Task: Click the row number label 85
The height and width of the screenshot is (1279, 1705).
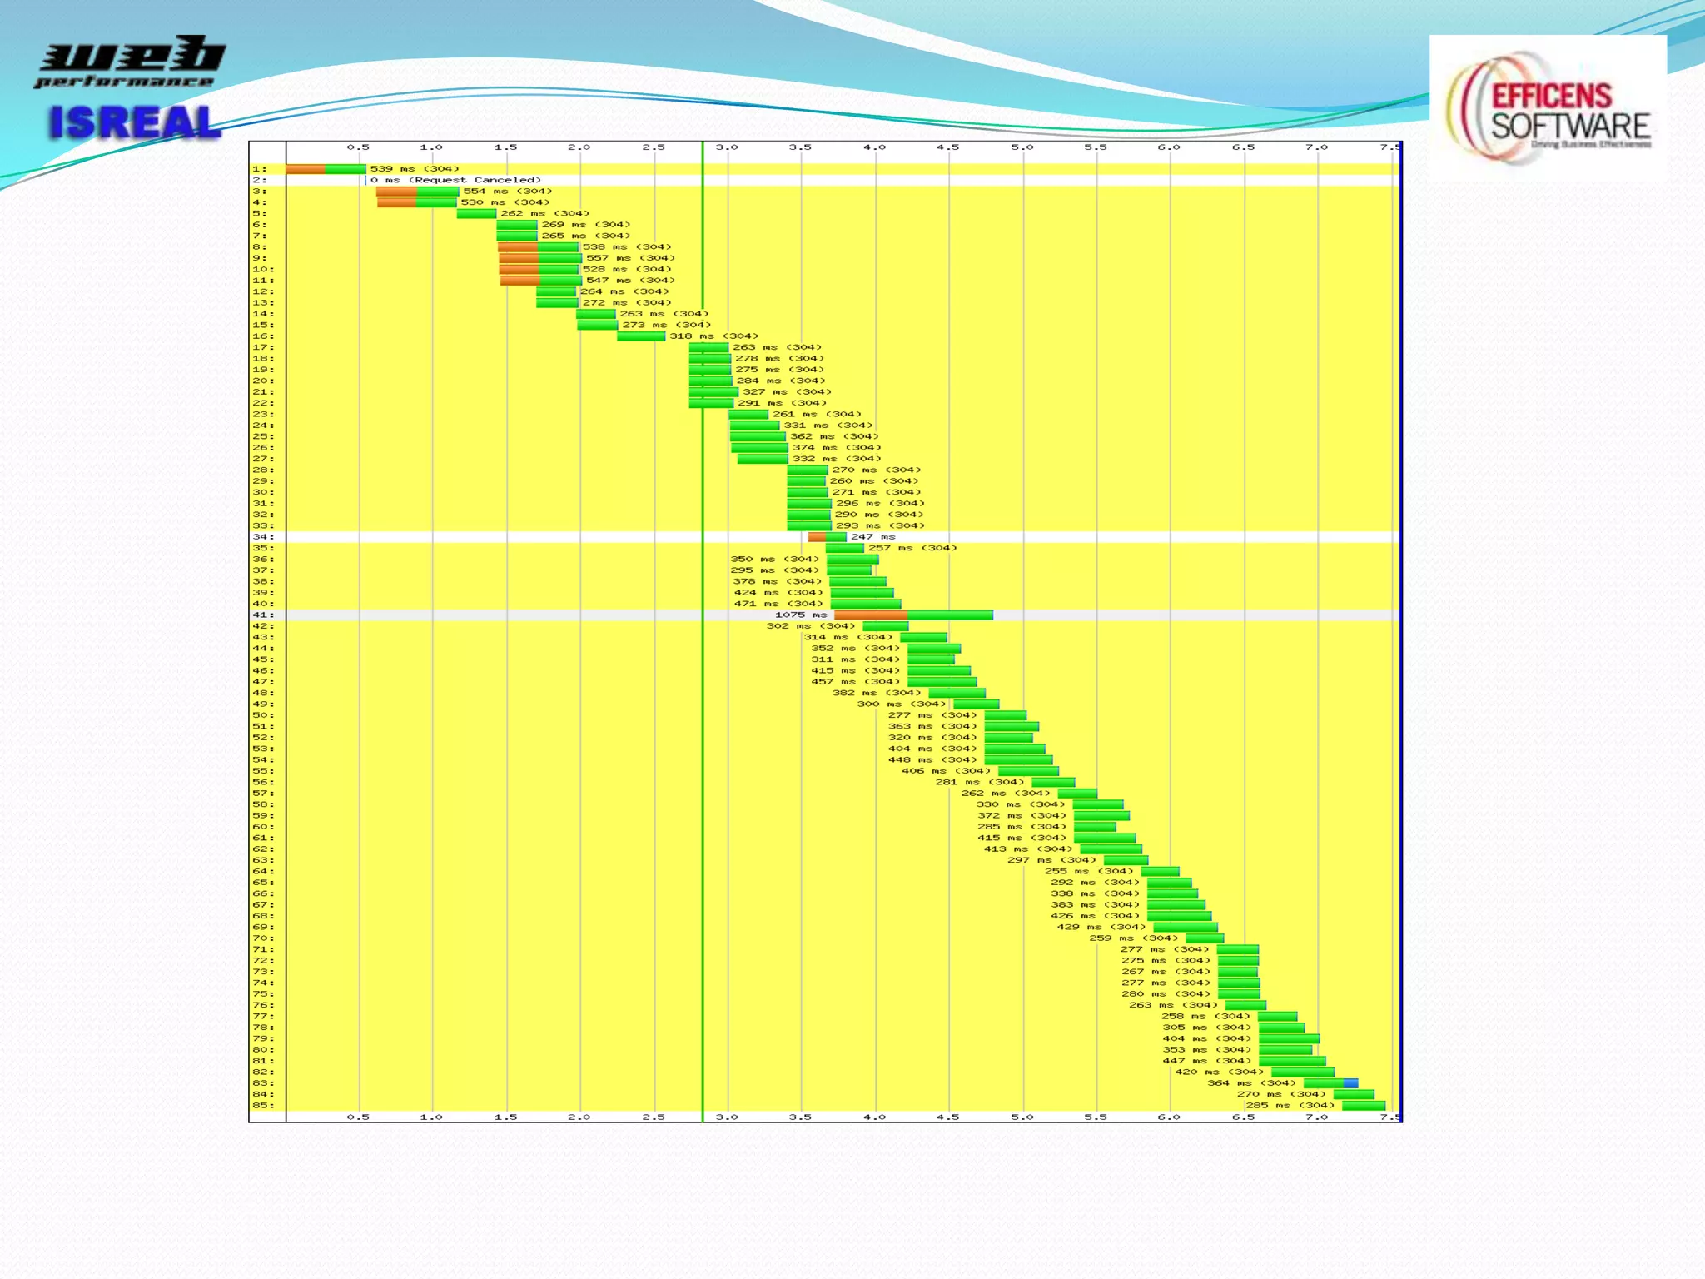Action: pyautogui.click(x=261, y=1106)
